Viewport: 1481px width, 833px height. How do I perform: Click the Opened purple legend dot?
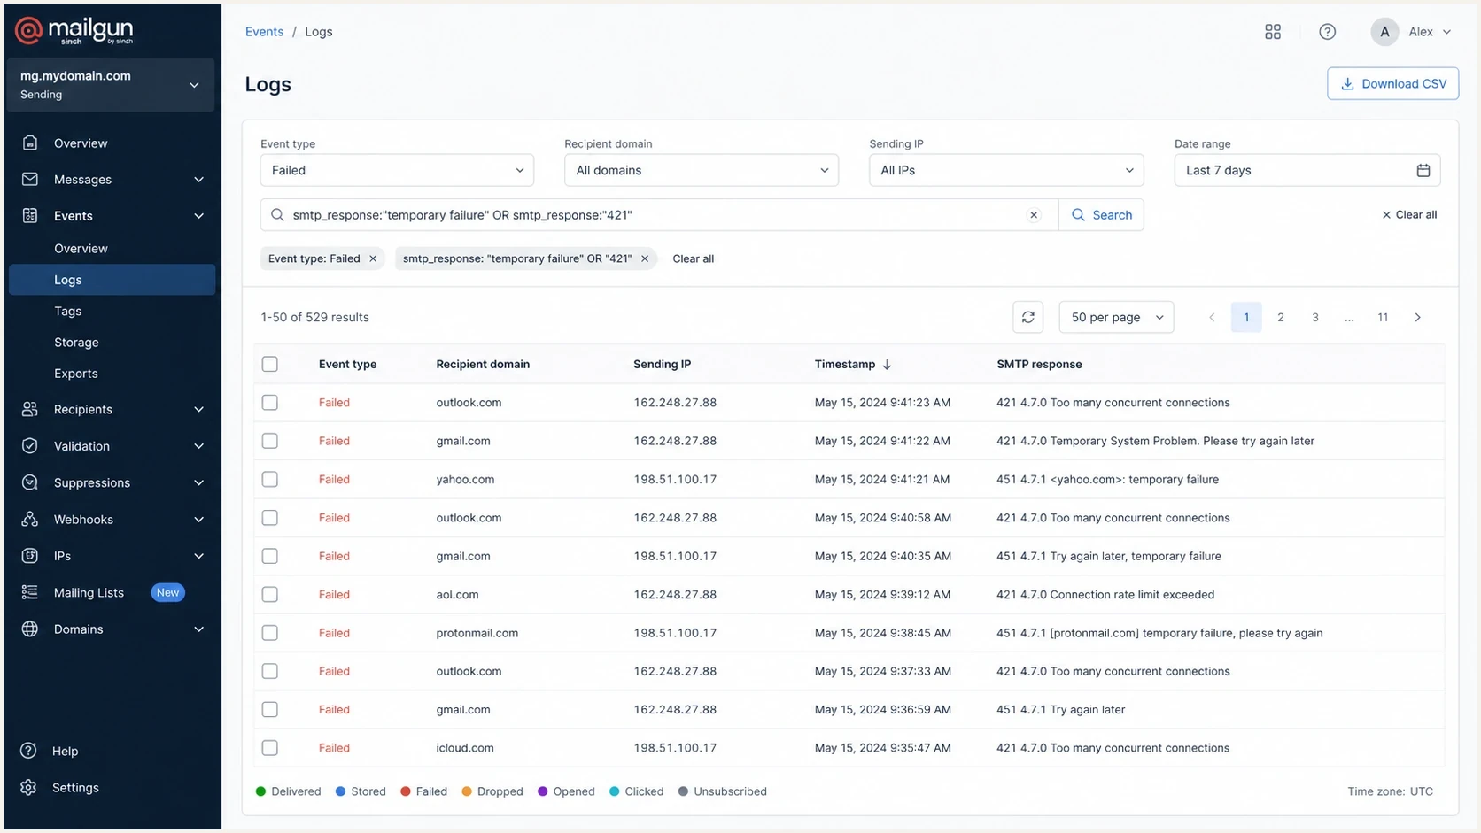point(542,791)
